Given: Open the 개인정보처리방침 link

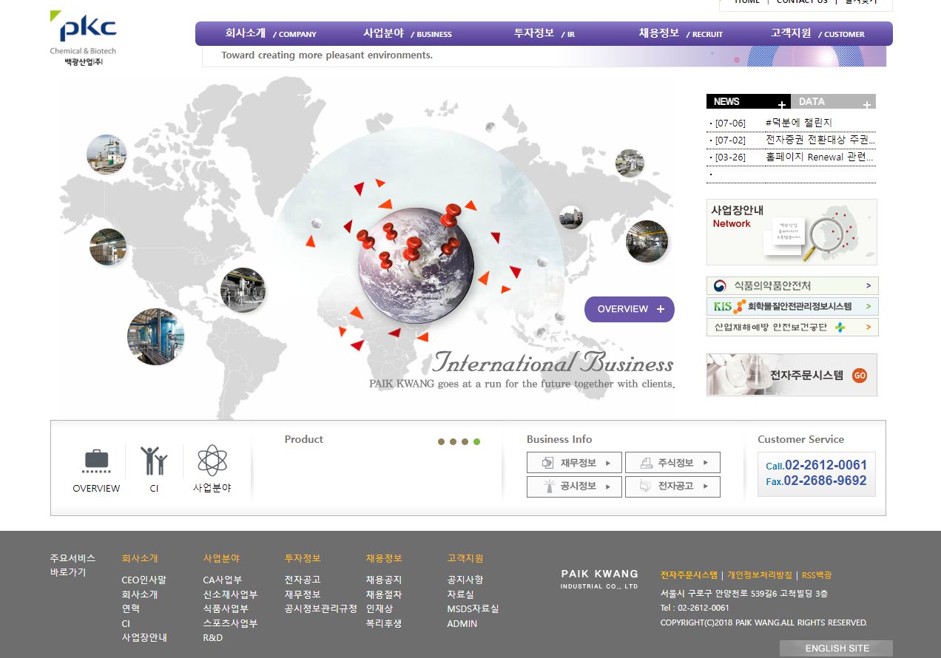Looking at the screenshot, I should tap(760, 575).
